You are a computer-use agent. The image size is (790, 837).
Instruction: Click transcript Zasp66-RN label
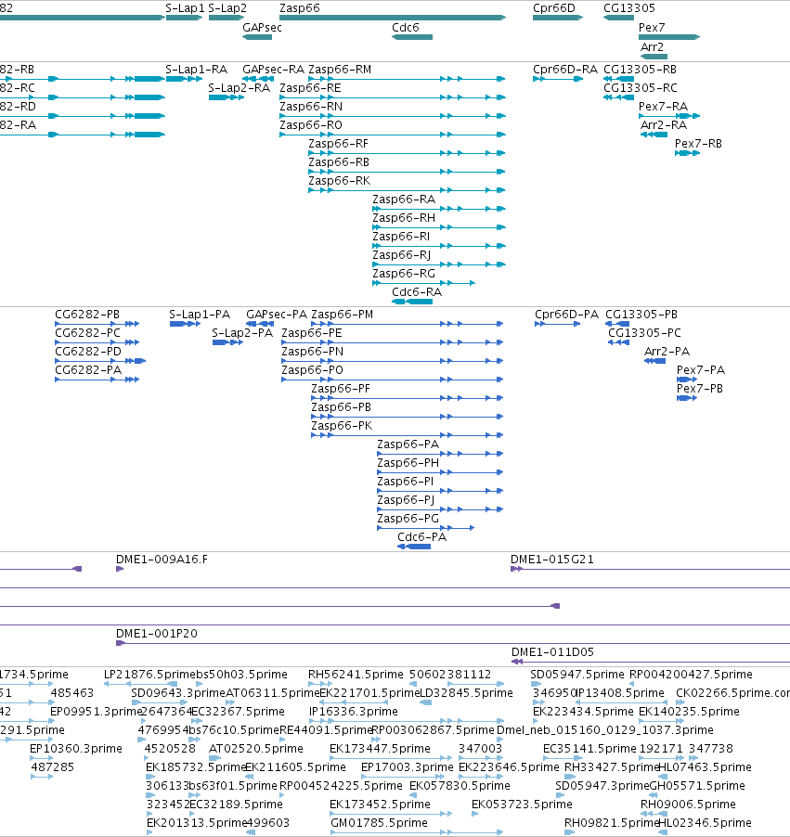[311, 107]
